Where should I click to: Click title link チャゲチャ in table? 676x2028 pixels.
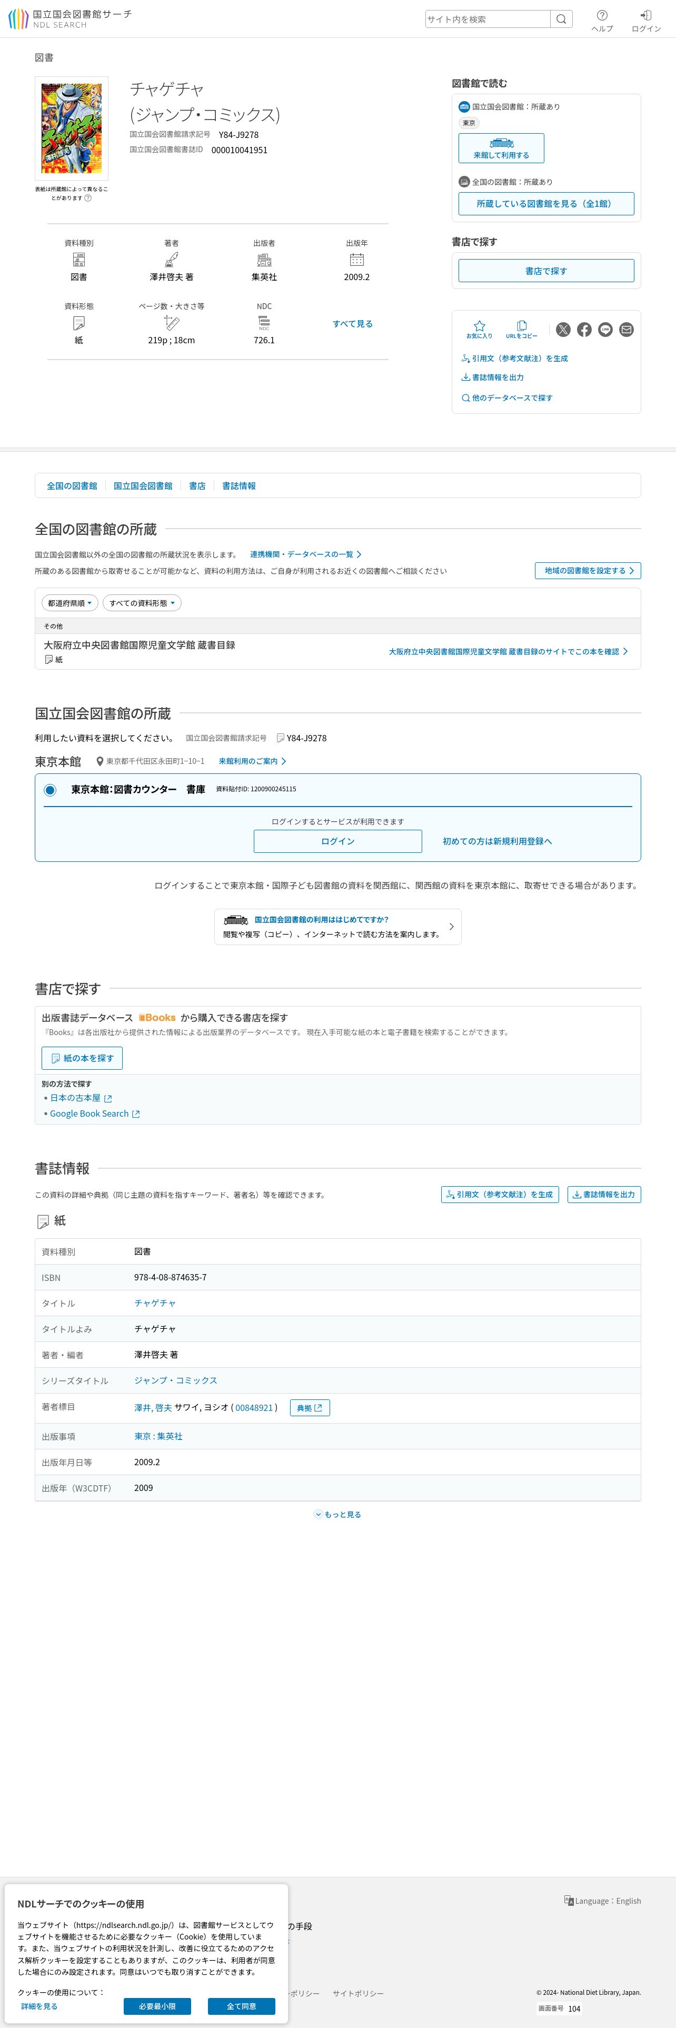(x=155, y=1303)
